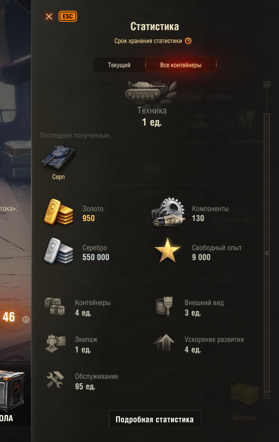Switch to the Текущий tab
279x442 pixels.
[x=119, y=65]
